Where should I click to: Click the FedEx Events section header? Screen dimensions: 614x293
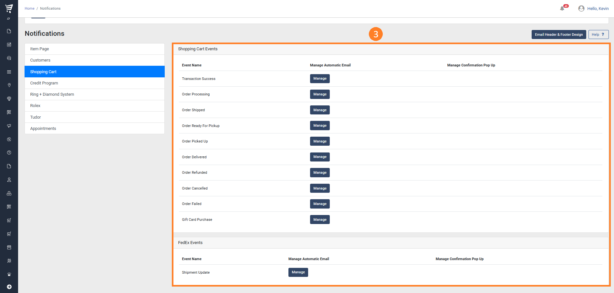tap(190, 243)
